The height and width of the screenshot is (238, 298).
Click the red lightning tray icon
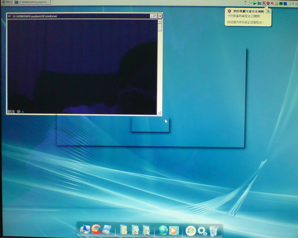(x=264, y=3)
